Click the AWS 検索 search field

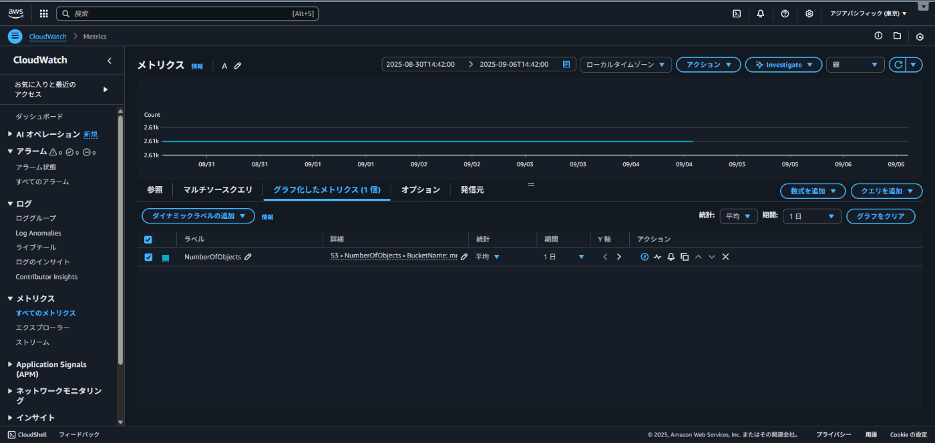pyautogui.click(x=187, y=13)
